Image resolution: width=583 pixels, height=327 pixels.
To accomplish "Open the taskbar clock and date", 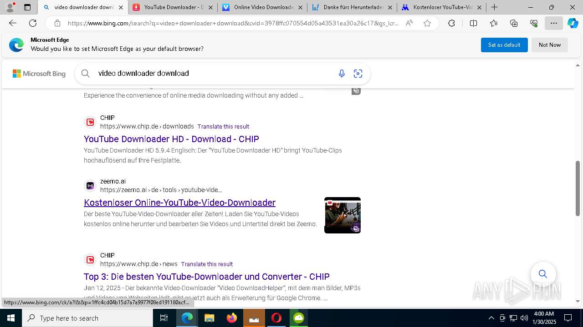I will (x=545, y=318).
